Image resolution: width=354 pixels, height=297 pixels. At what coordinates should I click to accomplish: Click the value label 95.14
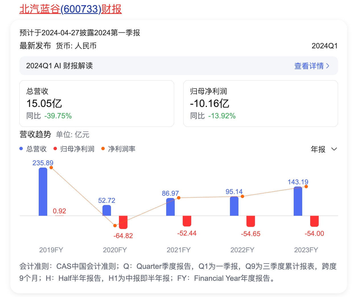[234, 192]
